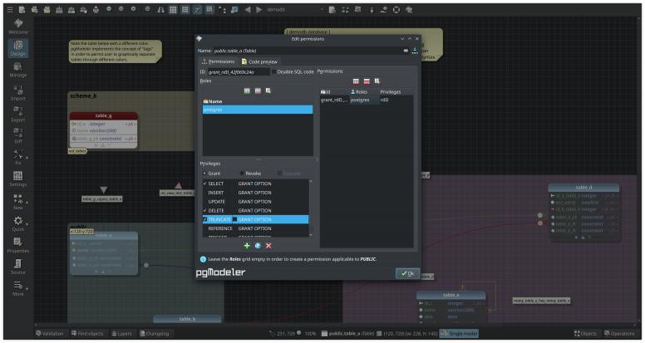645x343 pixels.
Task: Open Welcome view in left sidebar
Action: [x=18, y=27]
